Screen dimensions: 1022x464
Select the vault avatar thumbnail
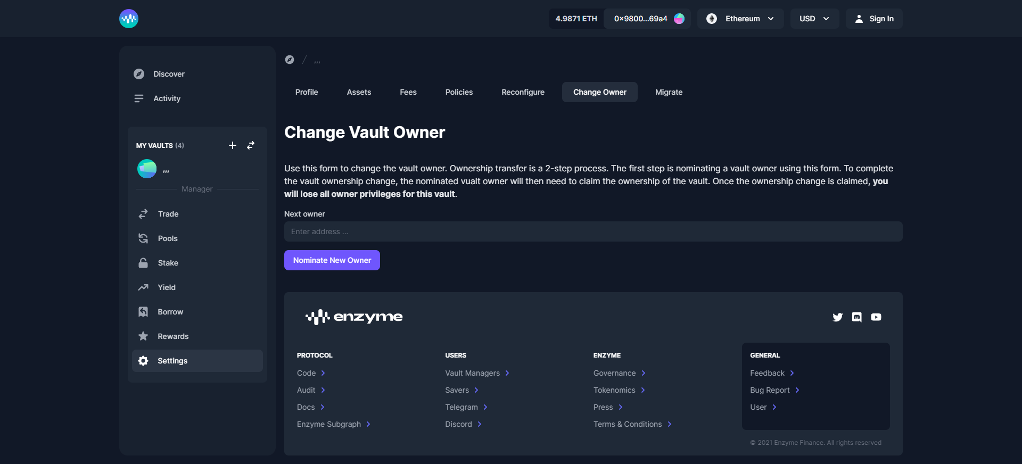coord(147,169)
